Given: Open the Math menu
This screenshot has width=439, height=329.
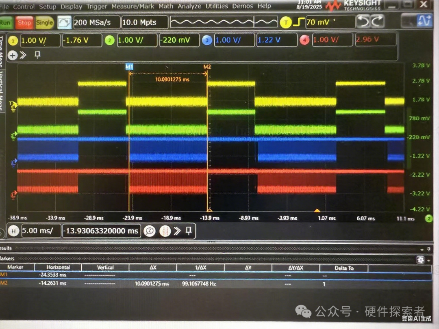Looking at the screenshot, I should [x=166, y=6].
